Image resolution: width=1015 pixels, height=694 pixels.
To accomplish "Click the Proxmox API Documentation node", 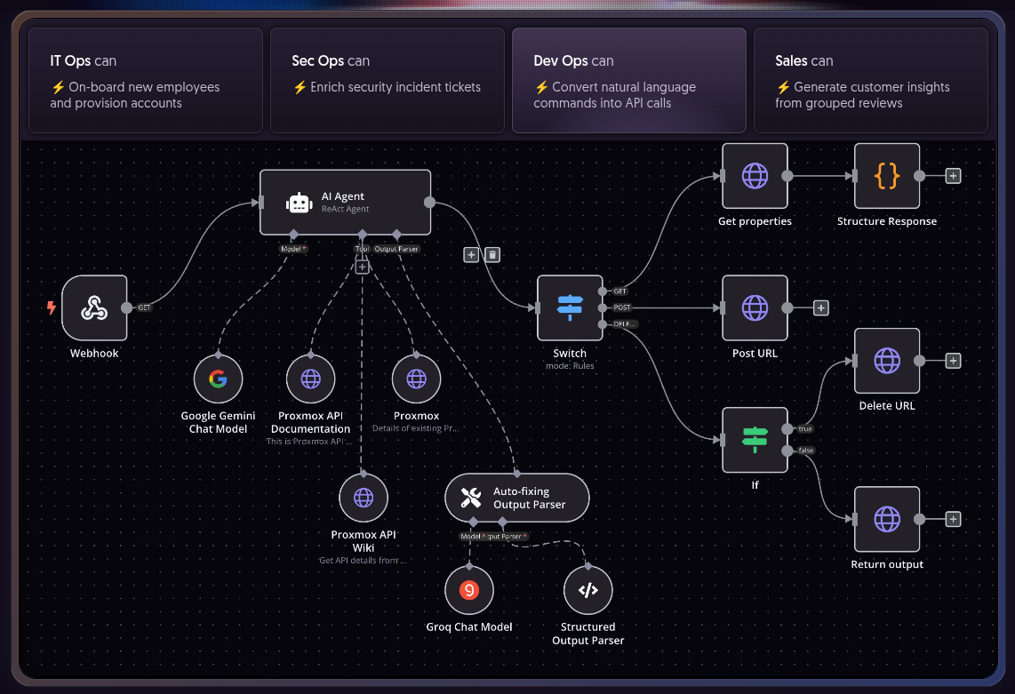I will (x=310, y=379).
